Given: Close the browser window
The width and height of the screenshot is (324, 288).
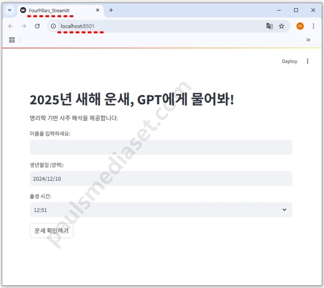Looking at the screenshot, I should [313, 10].
